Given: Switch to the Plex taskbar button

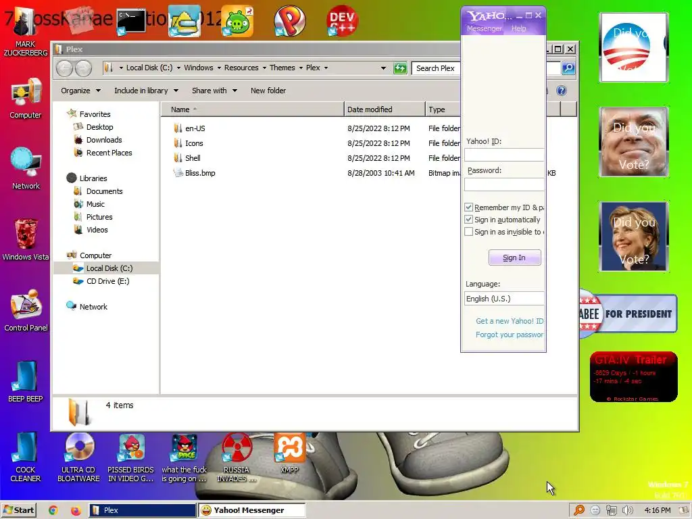Looking at the screenshot, I should tap(143, 510).
